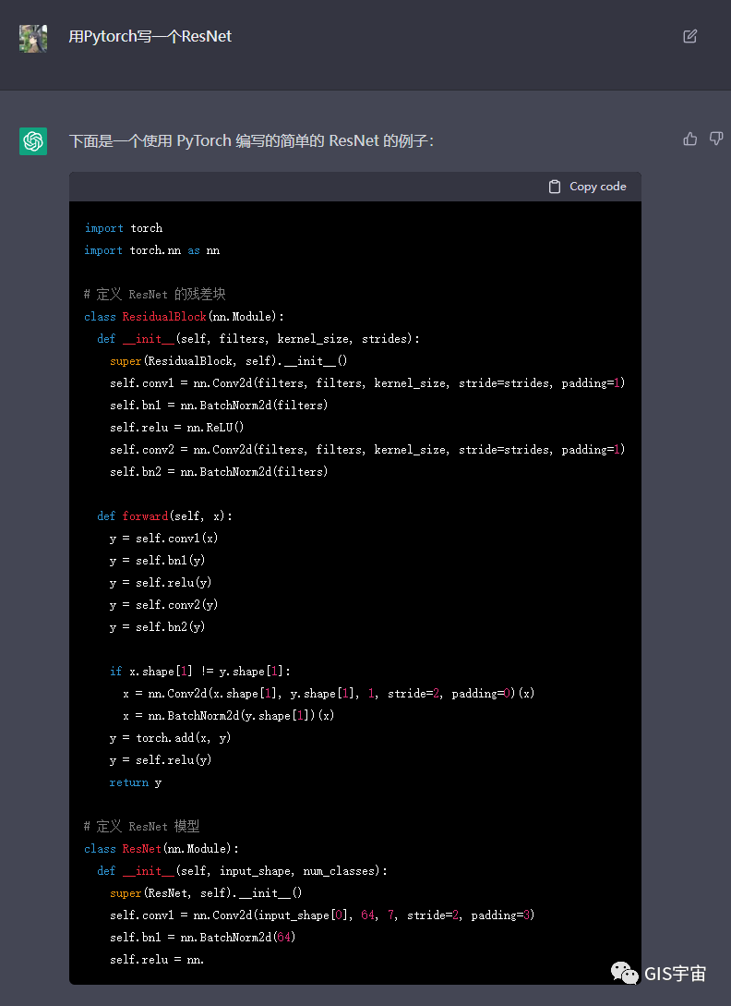This screenshot has width=731, height=1006.
Task: Click the comment '# 定义 ResNet 模型'
Action: click(x=142, y=827)
